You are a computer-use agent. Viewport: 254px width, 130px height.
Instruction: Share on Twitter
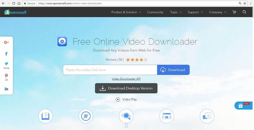(6, 64)
